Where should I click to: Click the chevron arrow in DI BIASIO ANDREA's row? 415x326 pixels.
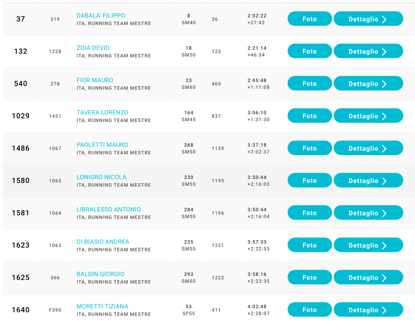[x=384, y=245]
